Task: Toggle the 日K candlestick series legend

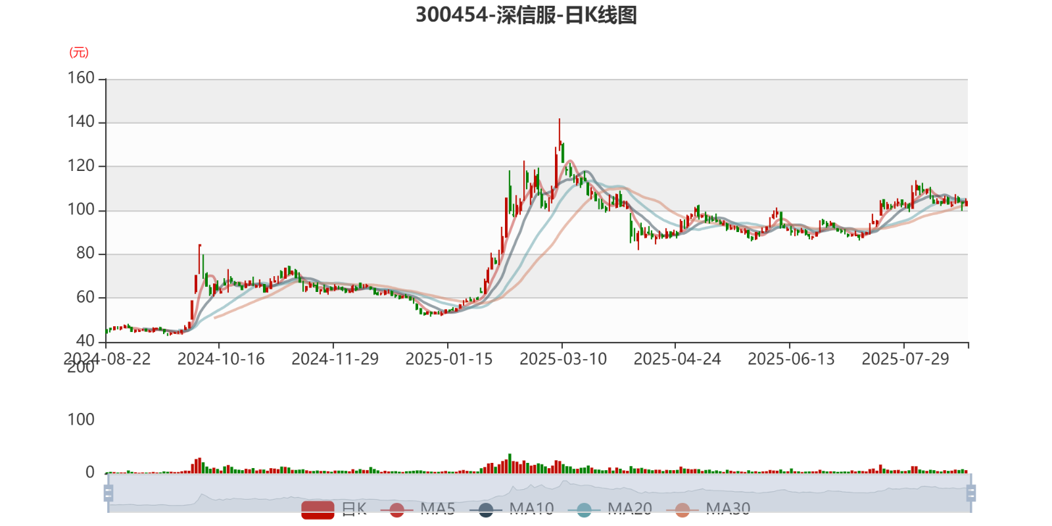Action: [x=334, y=510]
